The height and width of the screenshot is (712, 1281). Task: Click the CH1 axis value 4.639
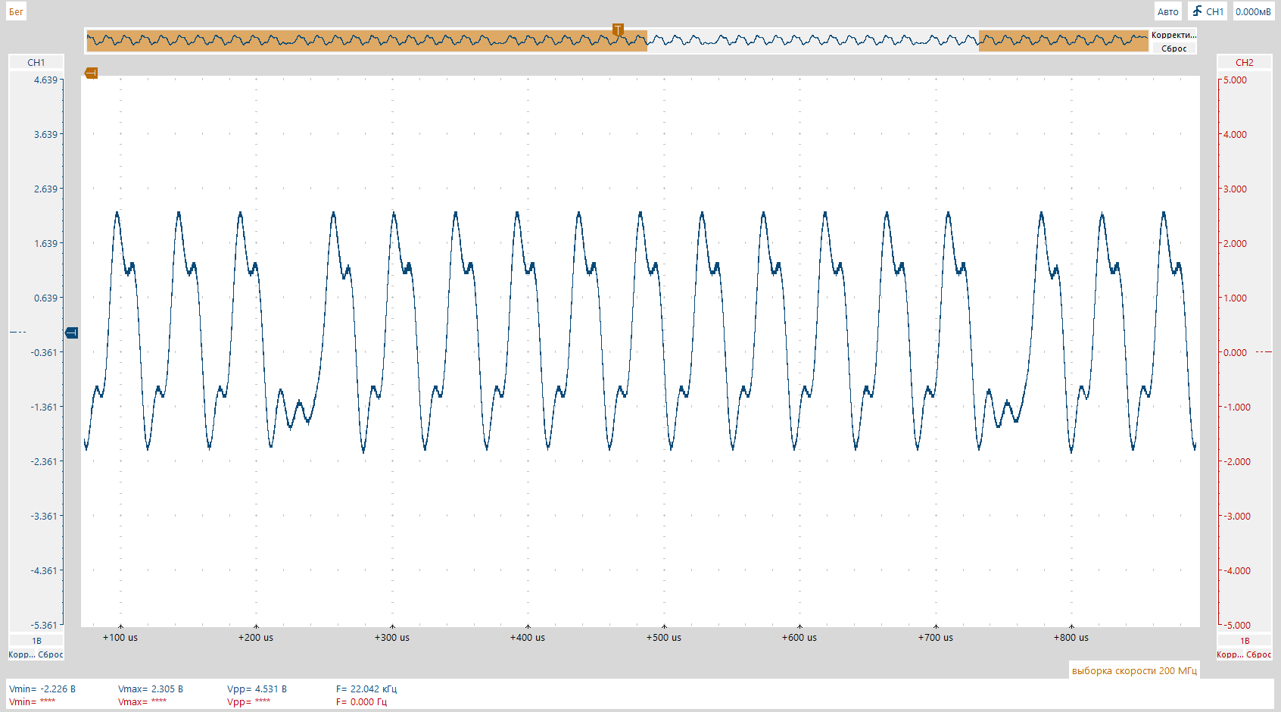click(45, 80)
